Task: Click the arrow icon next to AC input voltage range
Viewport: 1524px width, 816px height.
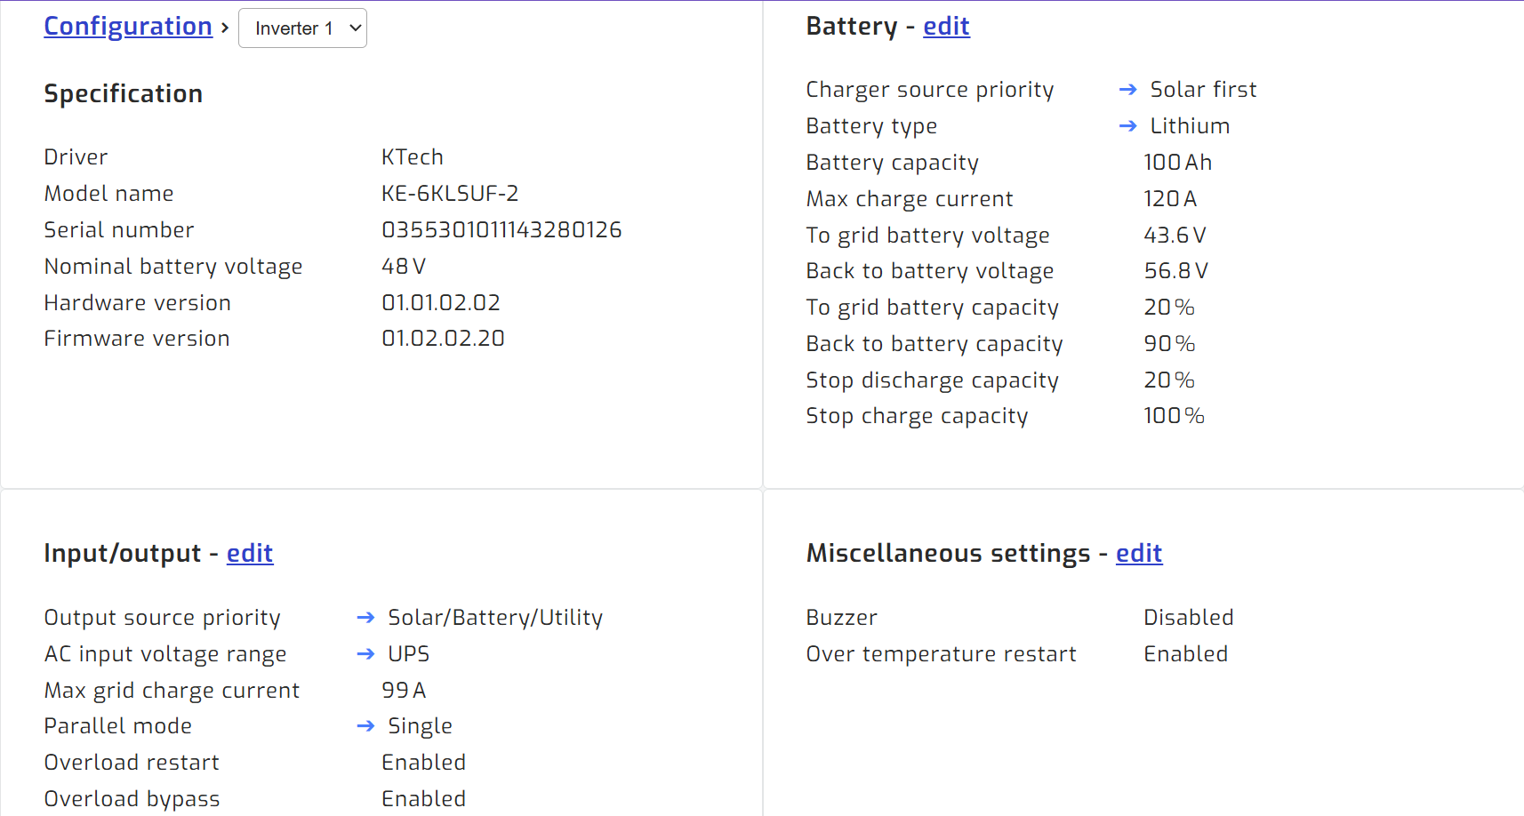Action: click(x=365, y=653)
